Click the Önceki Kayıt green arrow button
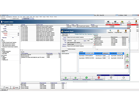Viewport: 139px width, 104px height. (66, 78)
